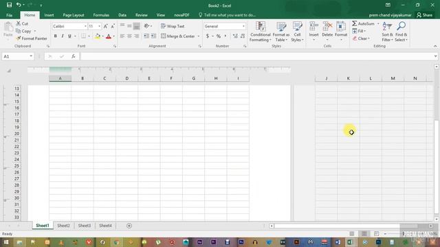Screen dimensions: 440x247
Task: Click the red Font Color A
Action: click(109, 36)
